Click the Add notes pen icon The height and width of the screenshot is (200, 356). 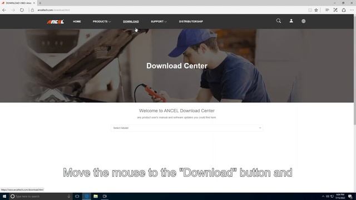pos(335,10)
